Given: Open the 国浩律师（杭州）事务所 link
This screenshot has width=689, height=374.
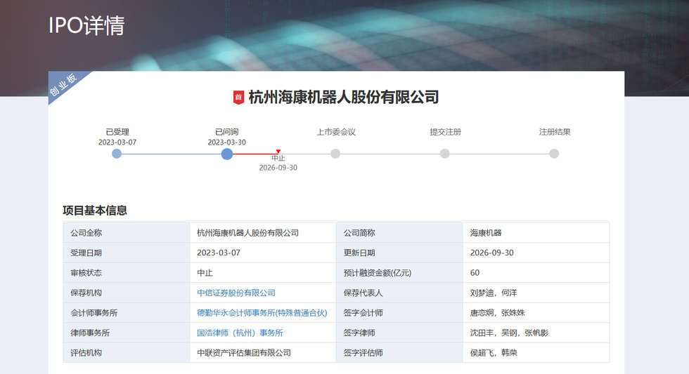Looking at the screenshot, I should point(240,333).
